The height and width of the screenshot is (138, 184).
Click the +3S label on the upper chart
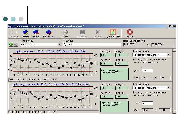96,55
